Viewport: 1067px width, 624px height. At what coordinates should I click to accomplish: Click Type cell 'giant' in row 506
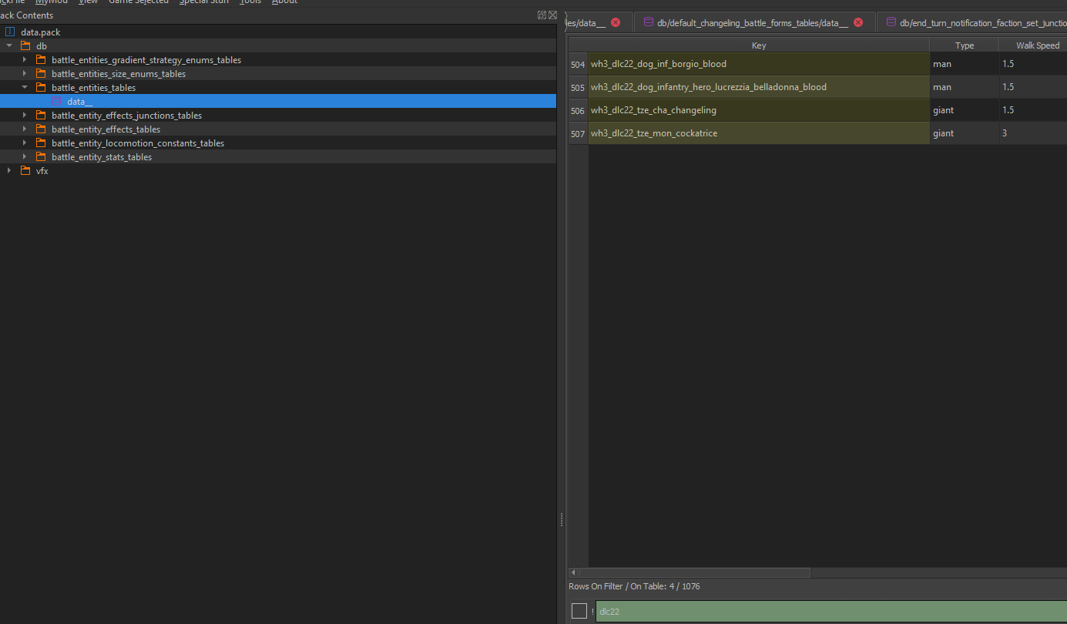click(965, 110)
